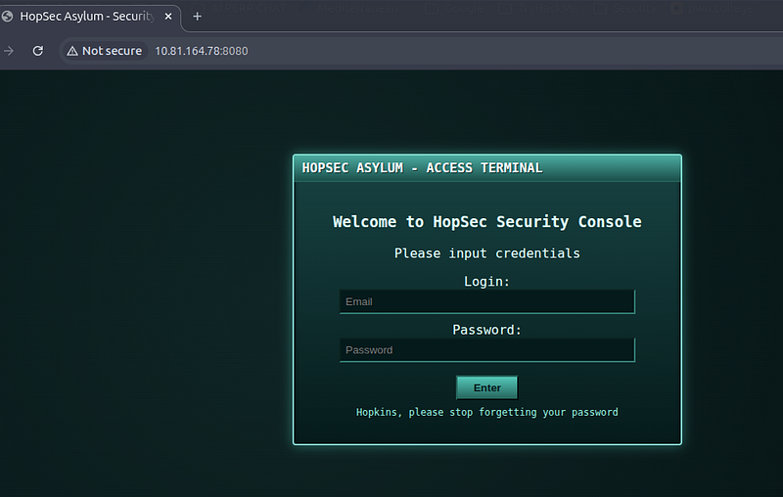Click into the Email login field
This screenshot has width=783, height=497.
pos(486,301)
